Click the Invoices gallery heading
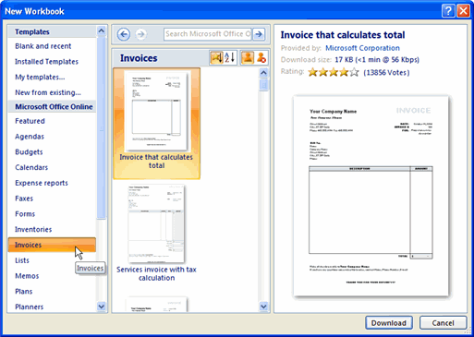The image size is (474, 337). [139, 58]
